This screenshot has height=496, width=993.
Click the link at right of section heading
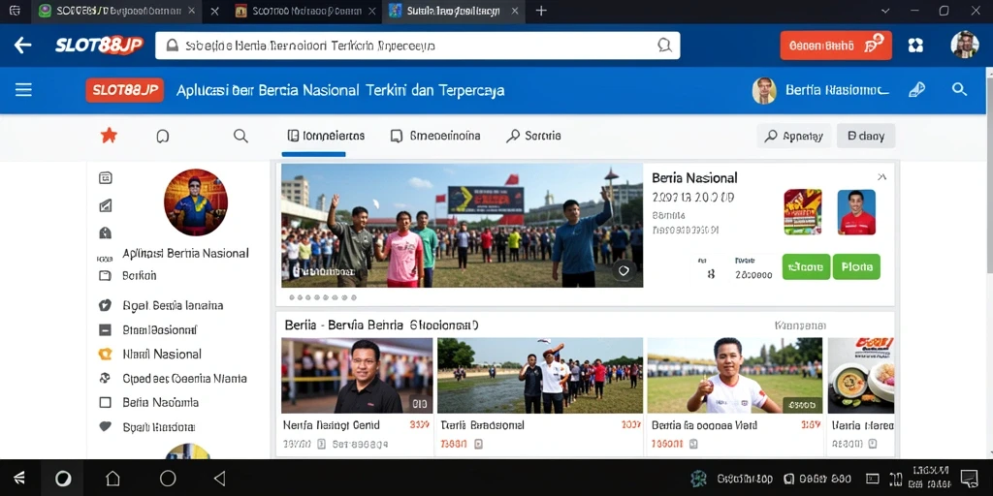pos(800,325)
